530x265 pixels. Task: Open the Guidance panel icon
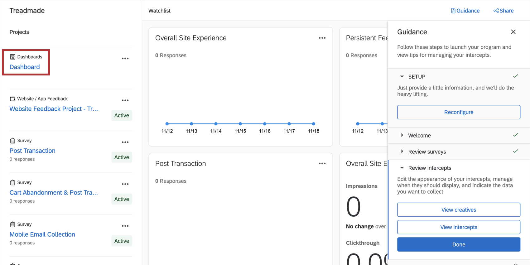click(453, 10)
